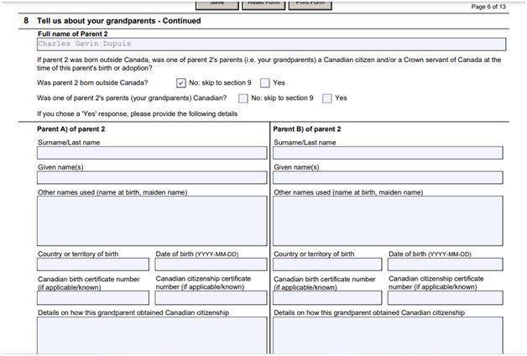Tick 'Yes' for parent 2's parents Canadian
Image resolution: width=527 pixels, height=356 pixels.
pos(327,98)
